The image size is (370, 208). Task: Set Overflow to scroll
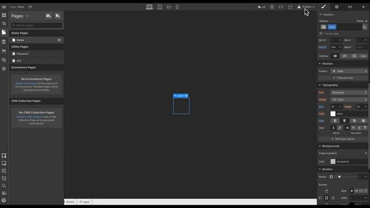(x=354, y=56)
